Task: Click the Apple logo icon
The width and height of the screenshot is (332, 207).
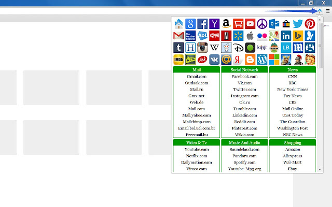Action: tap(250, 36)
